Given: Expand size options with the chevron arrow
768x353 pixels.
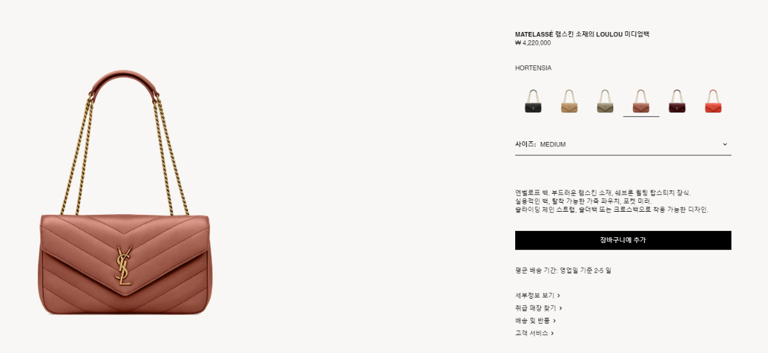Looking at the screenshot, I should point(724,145).
